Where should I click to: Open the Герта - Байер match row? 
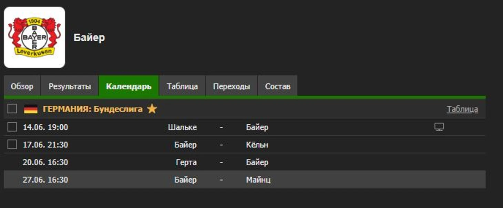245,162
